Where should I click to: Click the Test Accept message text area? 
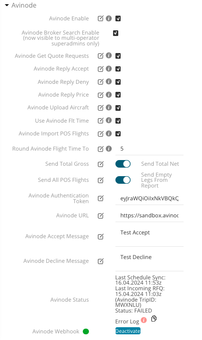tap(149, 236)
